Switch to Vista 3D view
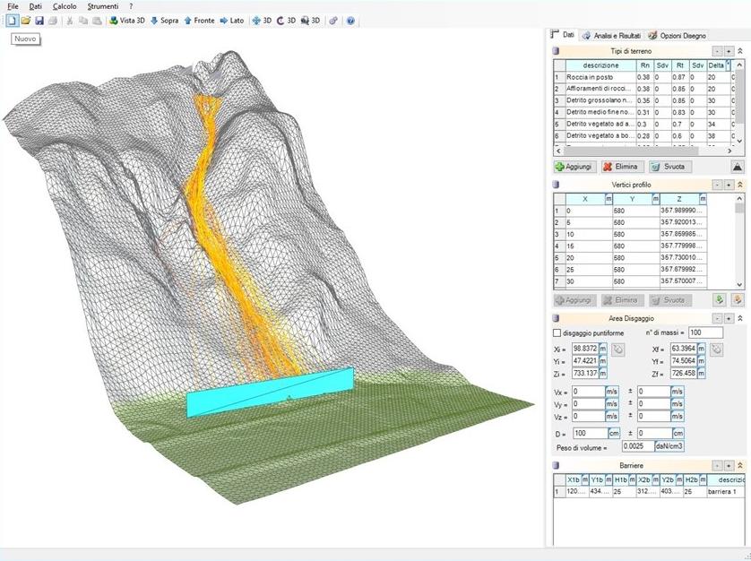 [x=126, y=21]
